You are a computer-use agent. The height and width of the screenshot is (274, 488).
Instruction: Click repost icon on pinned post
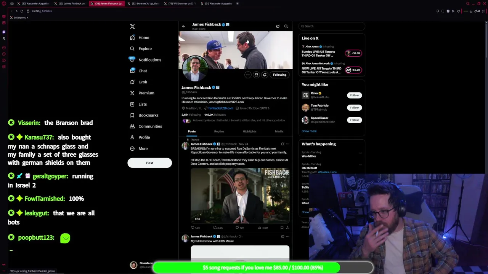(x=215, y=228)
